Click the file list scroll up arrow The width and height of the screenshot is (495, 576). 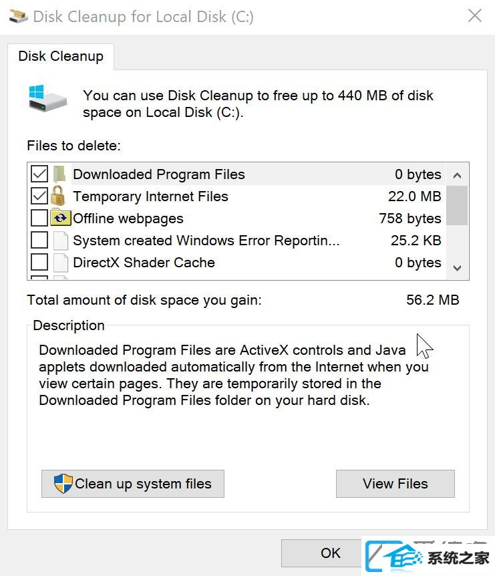(457, 175)
